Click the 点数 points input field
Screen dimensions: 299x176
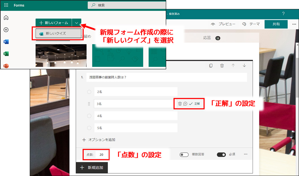102,155
